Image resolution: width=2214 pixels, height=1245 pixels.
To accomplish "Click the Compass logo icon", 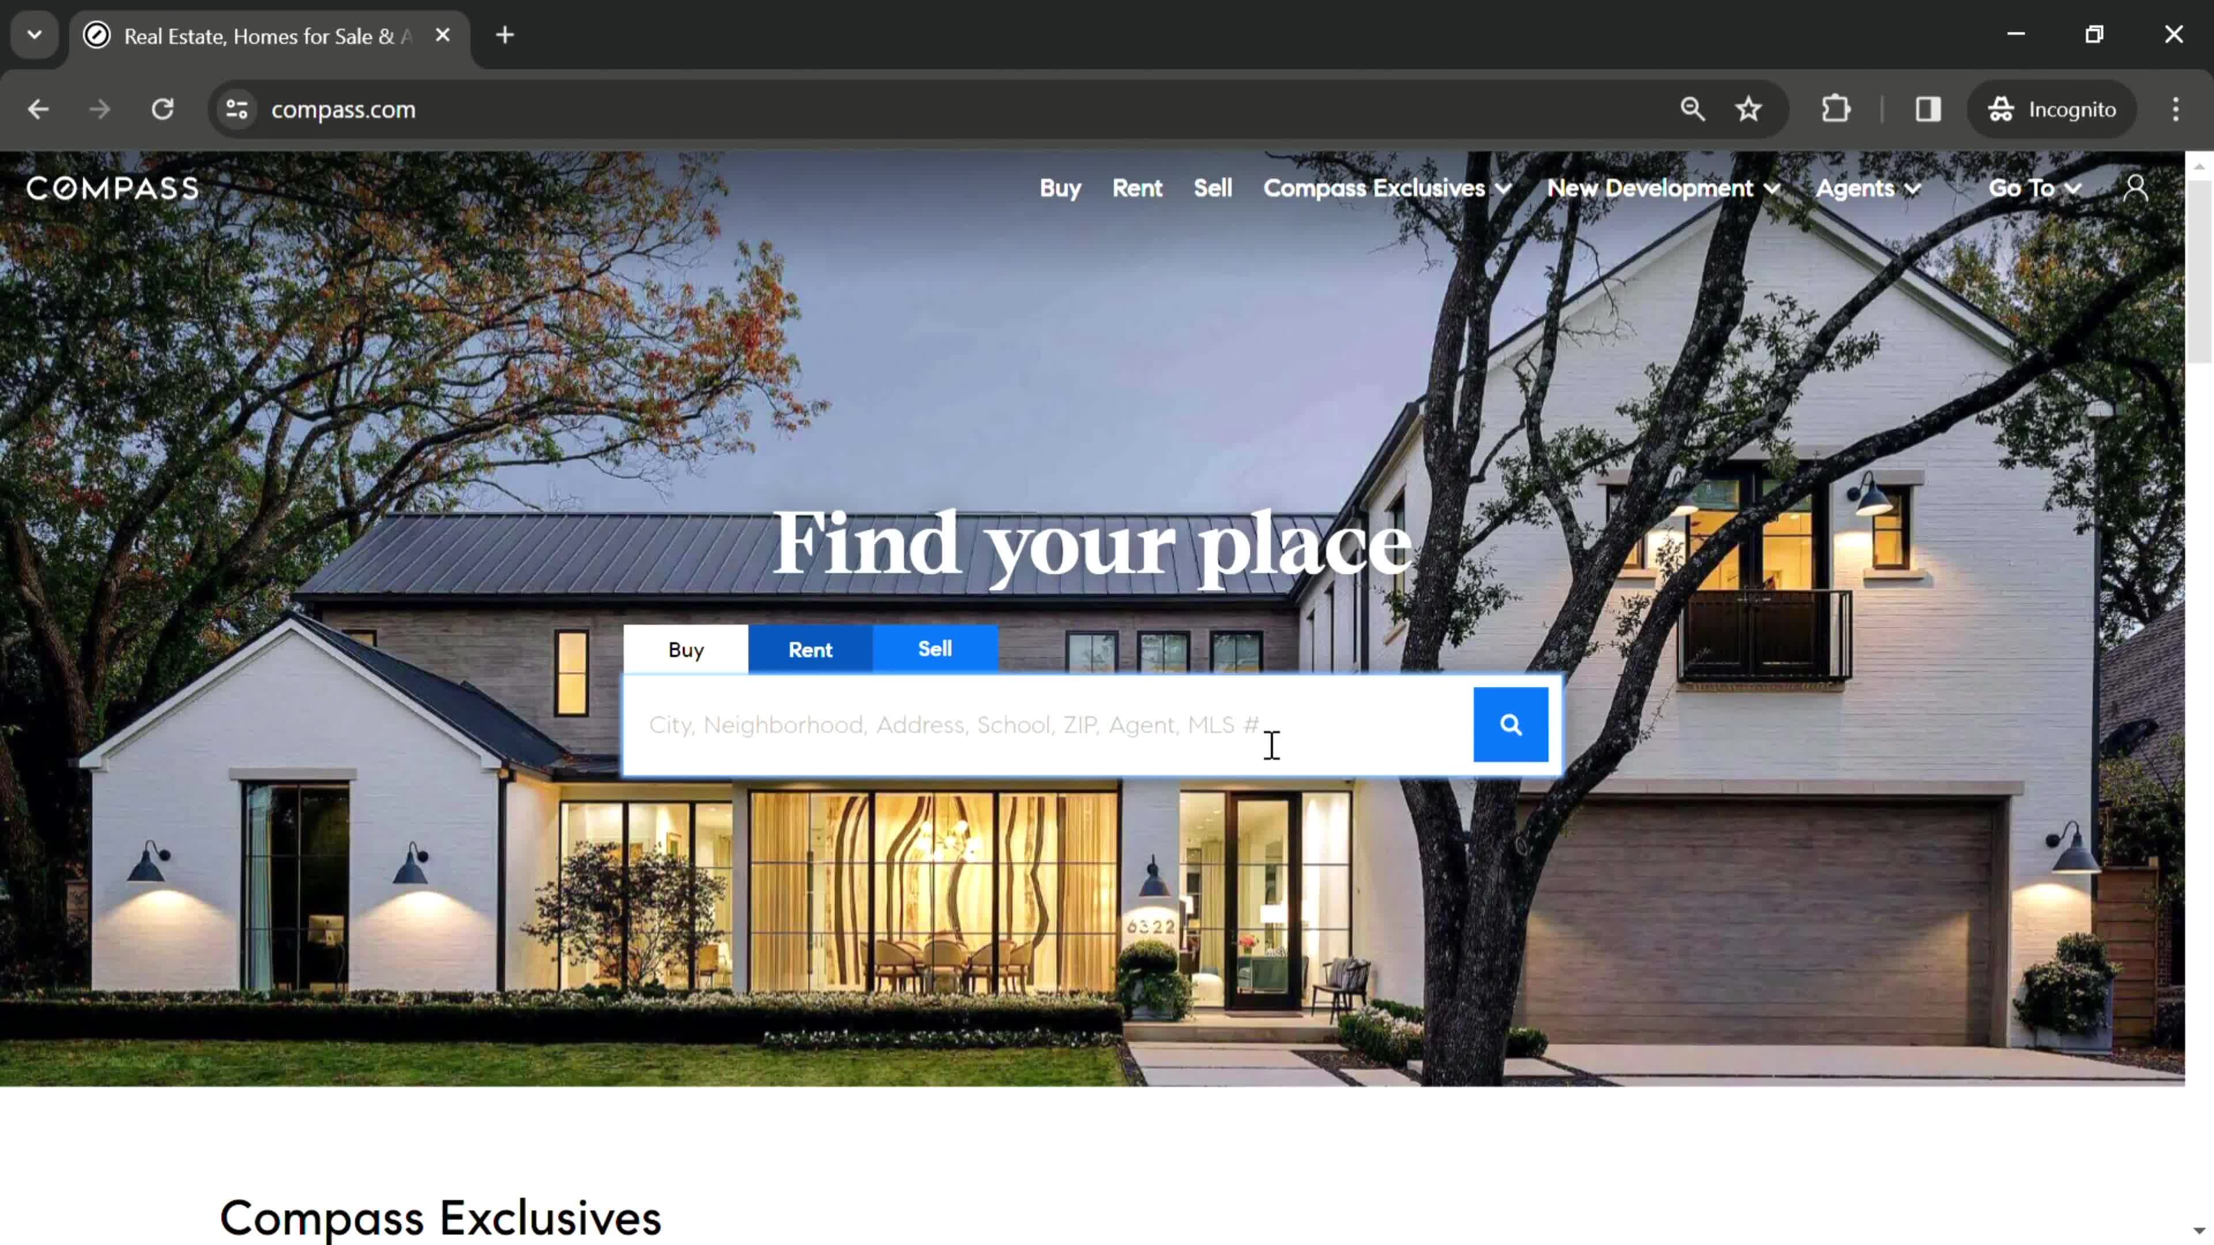I will point(111,187).
